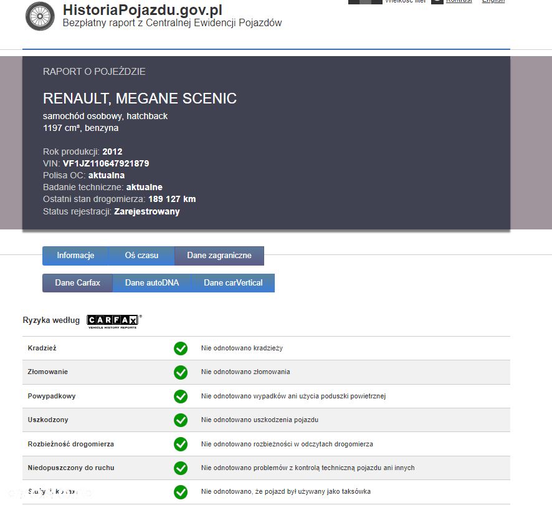Click the Kradzież row label
552x505 pixels.
click(42, 348)
